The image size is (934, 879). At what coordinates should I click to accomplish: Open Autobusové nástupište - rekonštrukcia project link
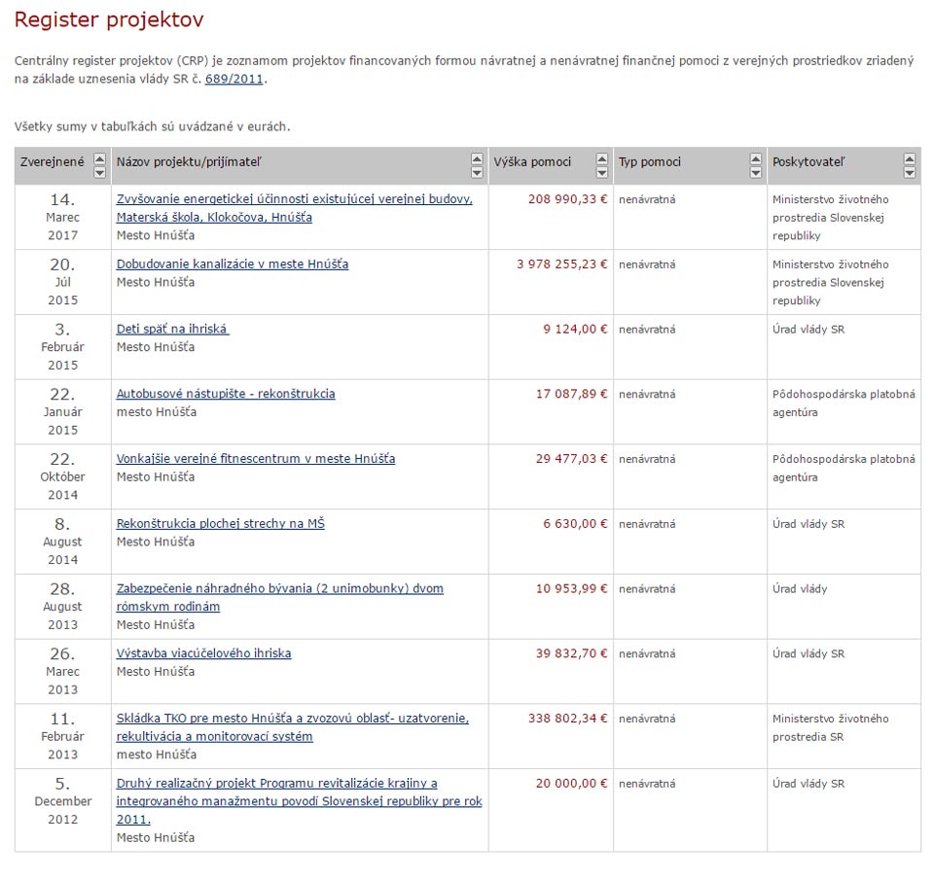(x=226, y=394)
